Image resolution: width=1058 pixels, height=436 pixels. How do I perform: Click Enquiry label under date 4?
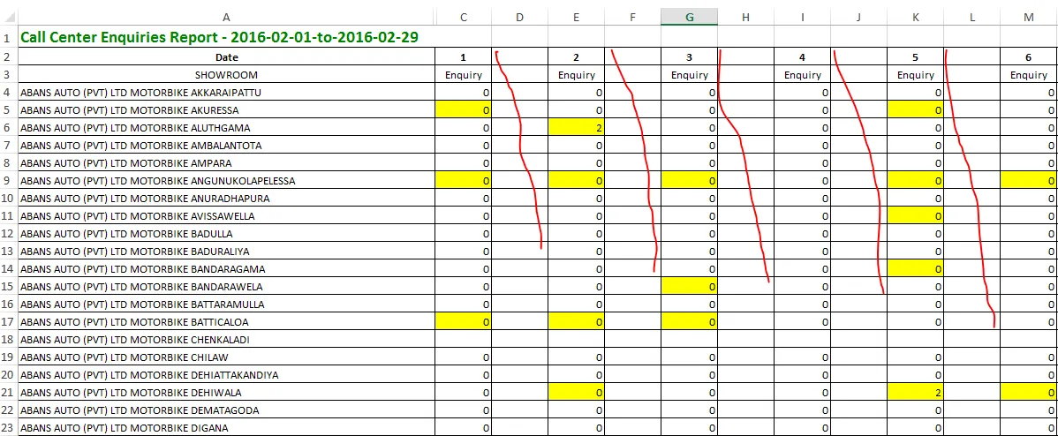(802, 75)
